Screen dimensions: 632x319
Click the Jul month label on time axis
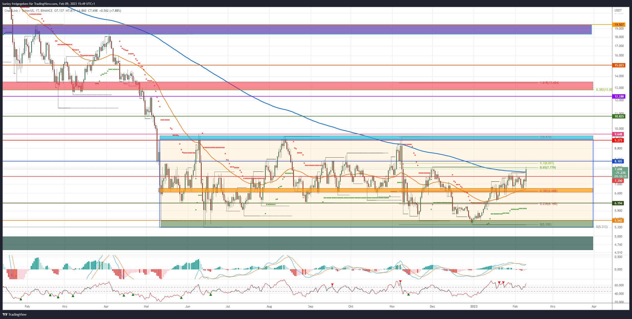(228, 306)
